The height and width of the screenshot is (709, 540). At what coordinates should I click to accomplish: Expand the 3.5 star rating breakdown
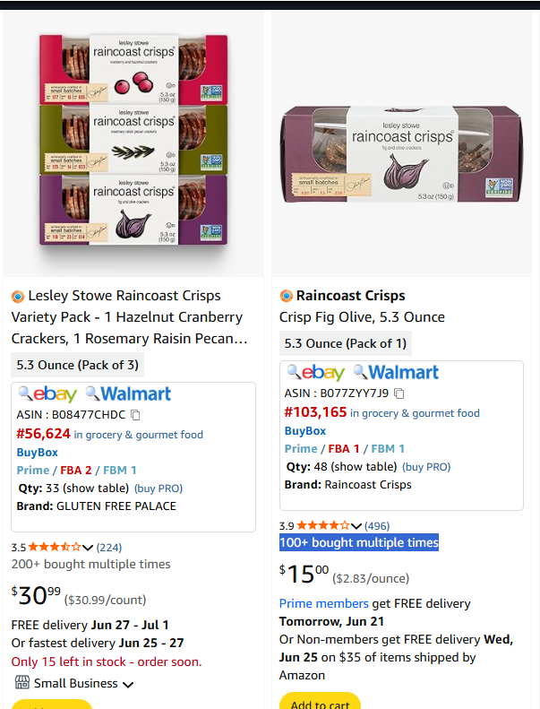click(x=88, y=548)
